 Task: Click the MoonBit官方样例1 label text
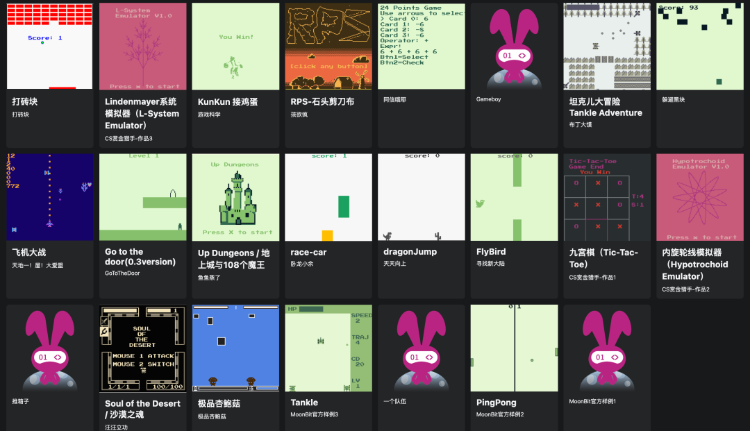[592, 402]
